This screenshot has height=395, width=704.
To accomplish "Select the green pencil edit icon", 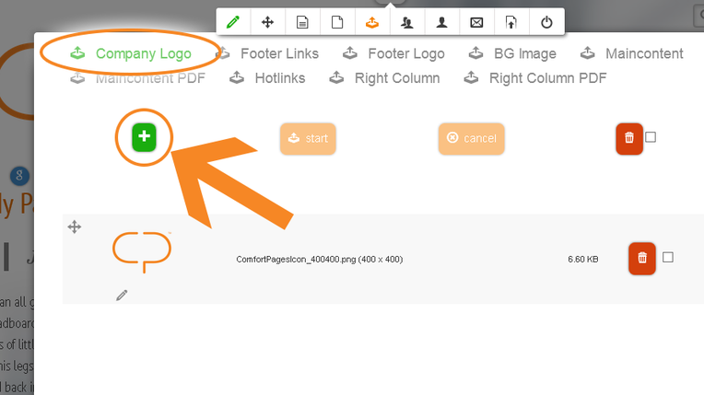I will pyautogui.click(x=233, y=22).
